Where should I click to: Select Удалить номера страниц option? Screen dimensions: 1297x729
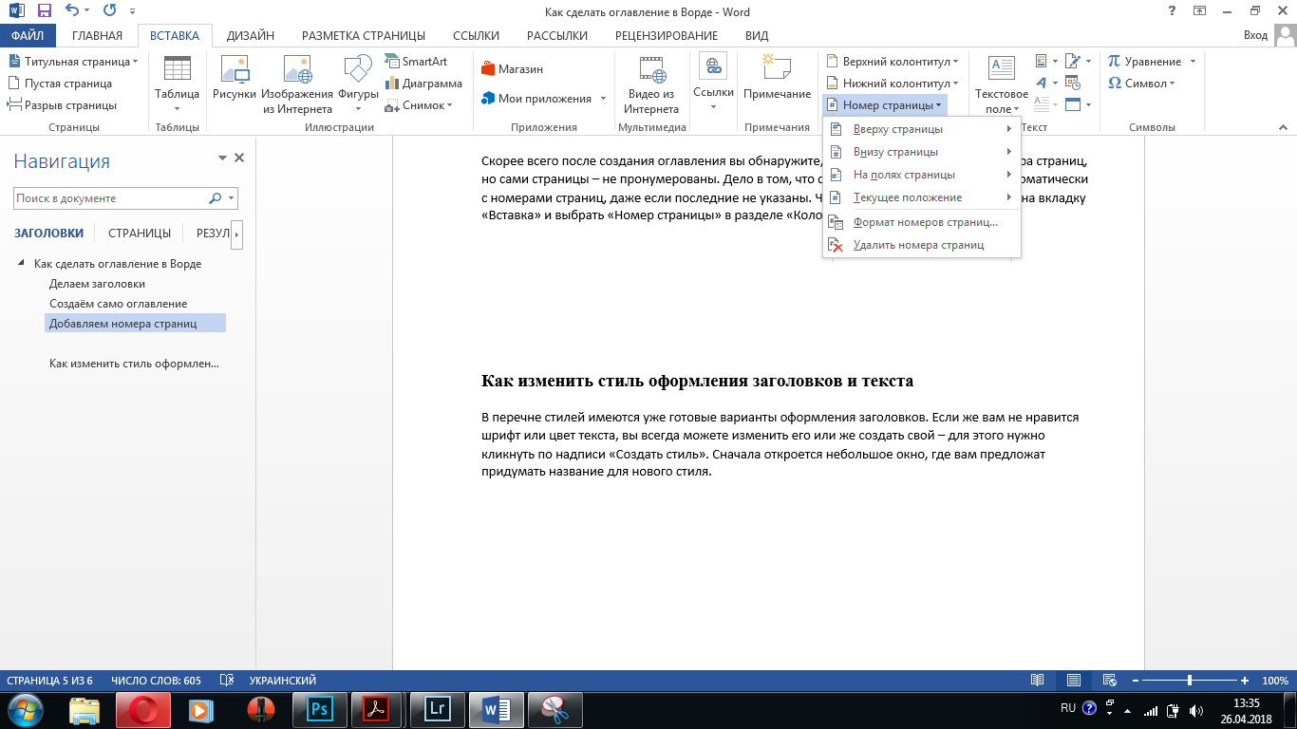917,245
